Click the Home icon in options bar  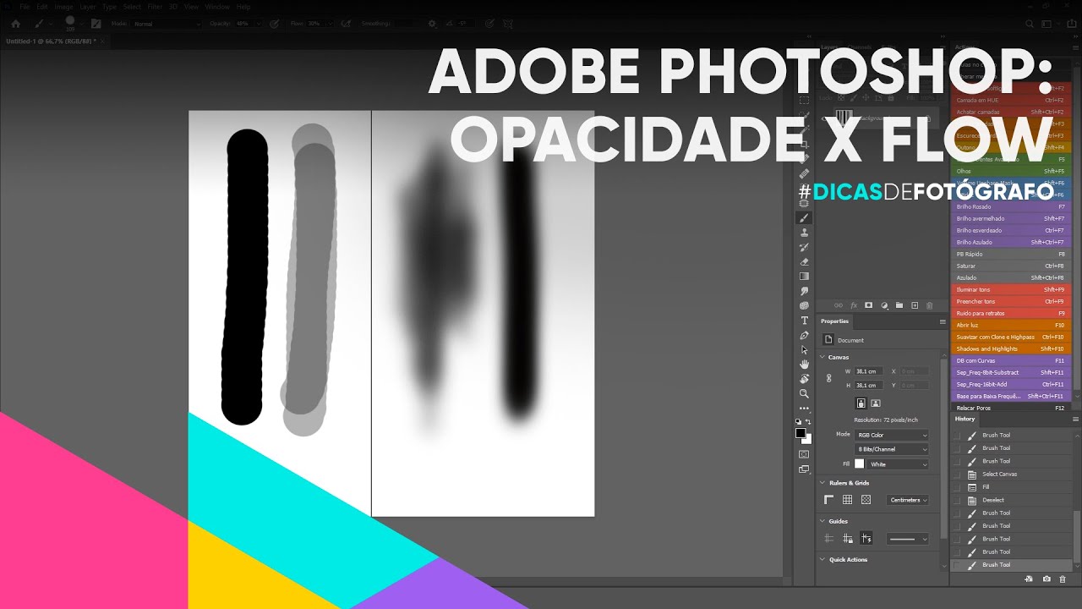click(15, 24)
